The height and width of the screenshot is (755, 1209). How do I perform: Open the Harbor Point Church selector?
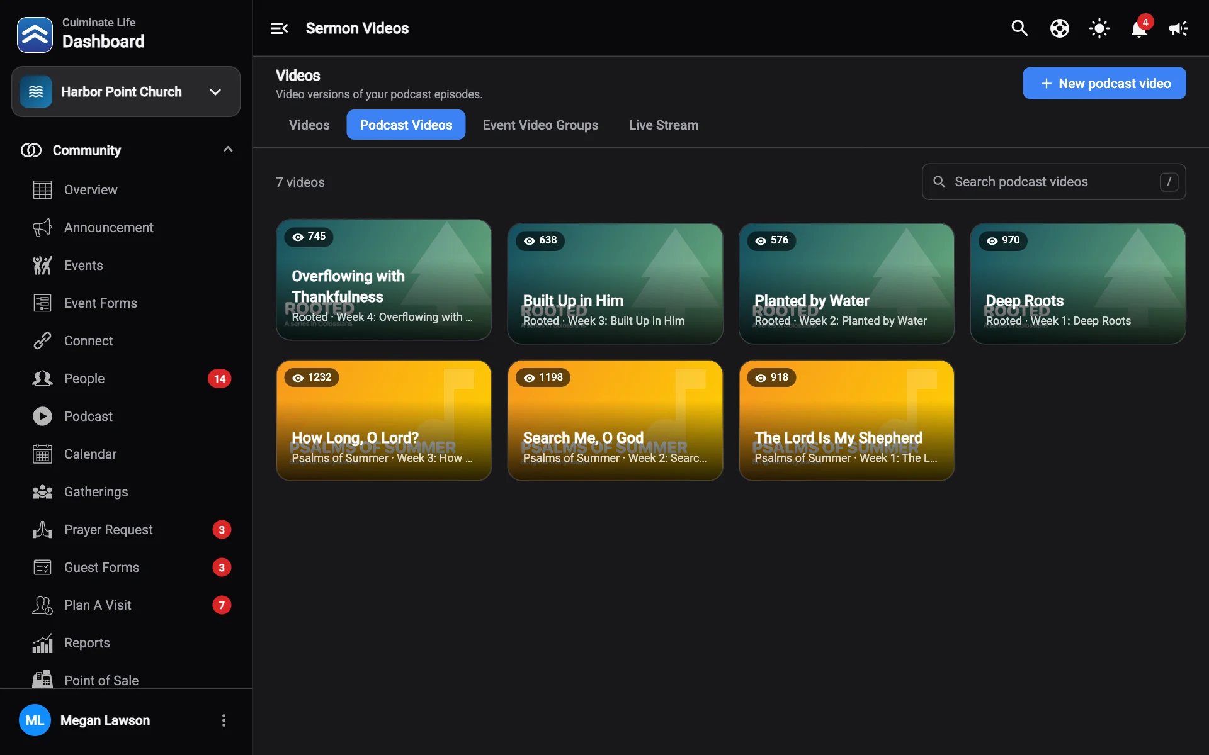tap(126, 92)
